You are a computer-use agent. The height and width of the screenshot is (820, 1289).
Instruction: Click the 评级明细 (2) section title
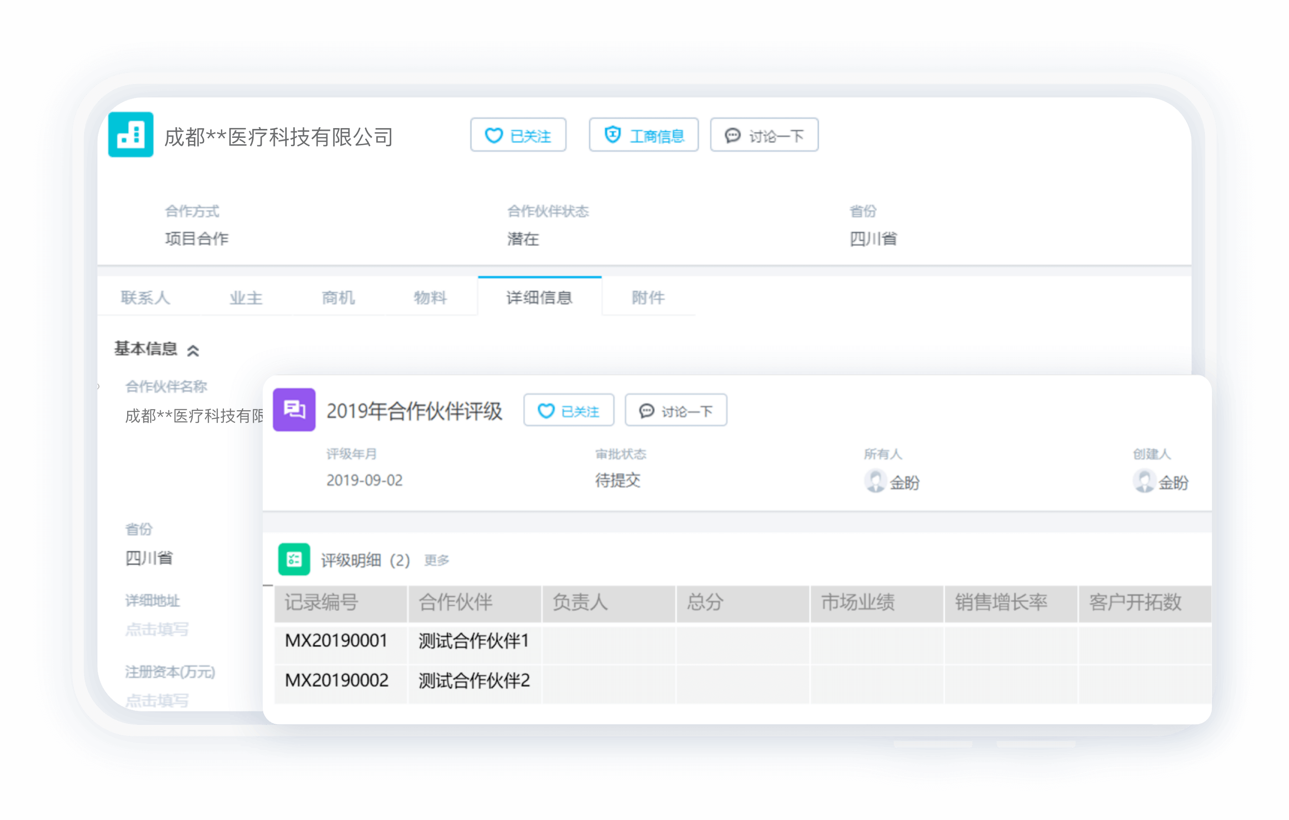[366, 561]
